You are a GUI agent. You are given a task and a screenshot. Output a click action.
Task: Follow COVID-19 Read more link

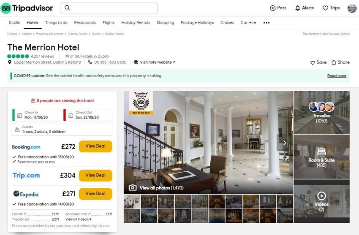(x=337, y=76)
